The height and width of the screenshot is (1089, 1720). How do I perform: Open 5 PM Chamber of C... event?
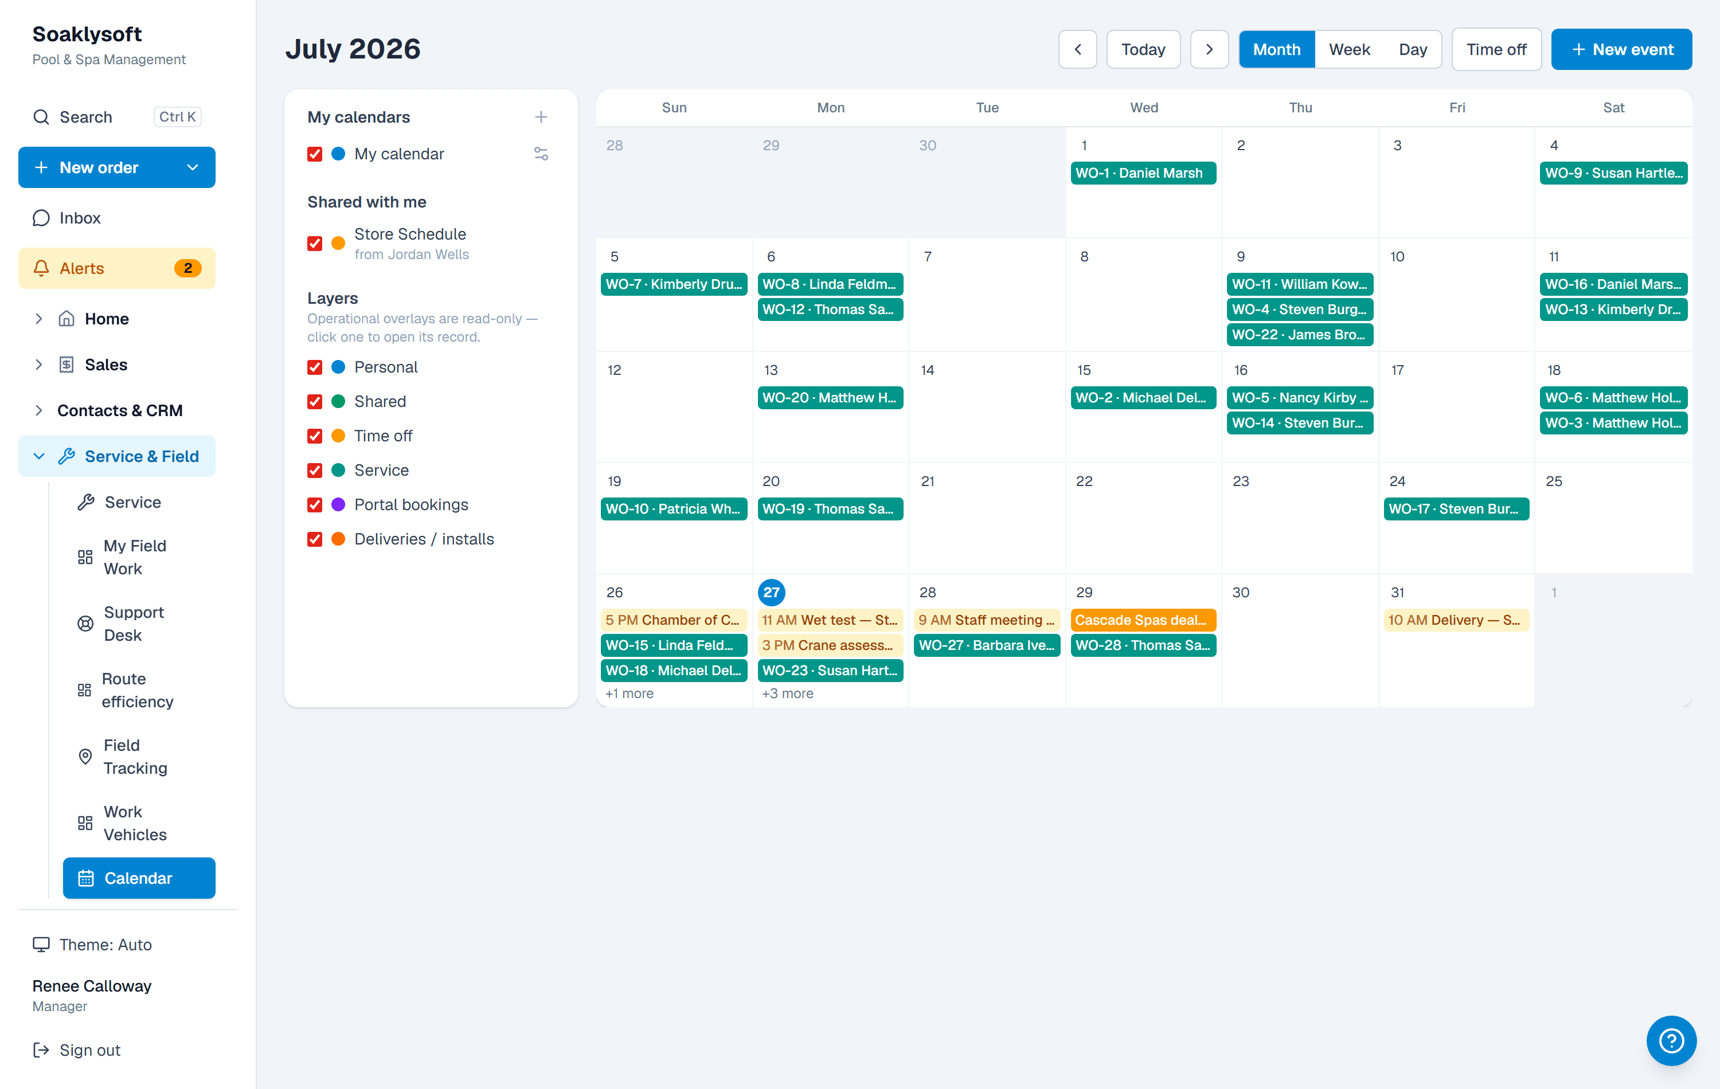tap(674, 621)
